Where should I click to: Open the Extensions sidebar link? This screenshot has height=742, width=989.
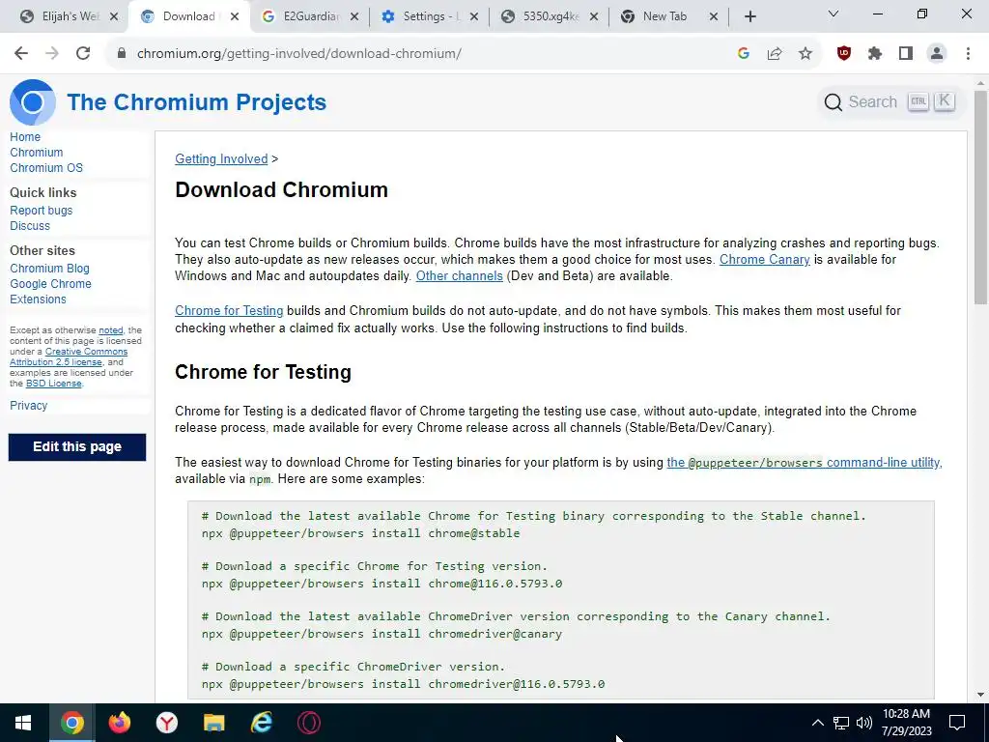(38, 300)
